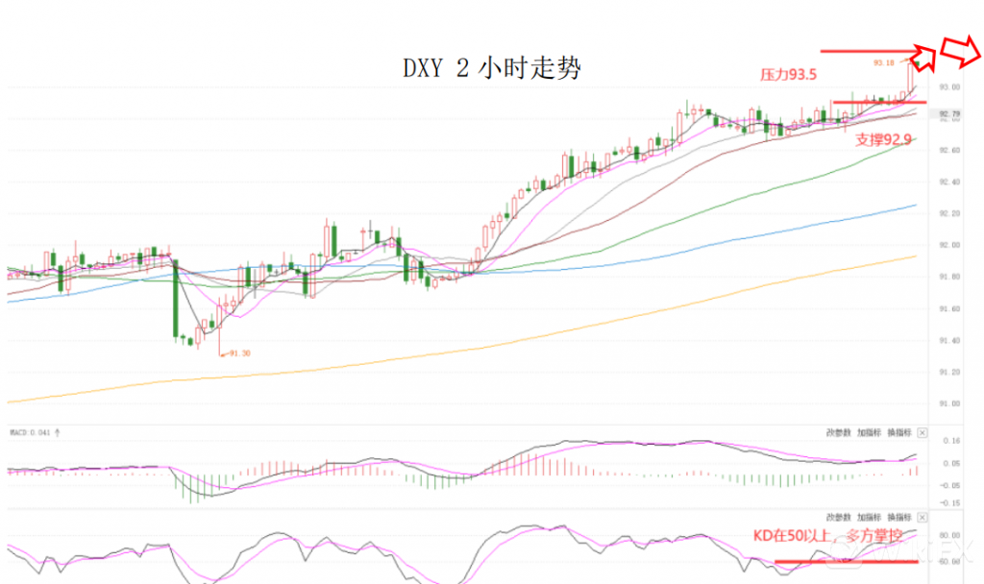
Task: Click the 93.18 high price marker
Action: point(884,62)
